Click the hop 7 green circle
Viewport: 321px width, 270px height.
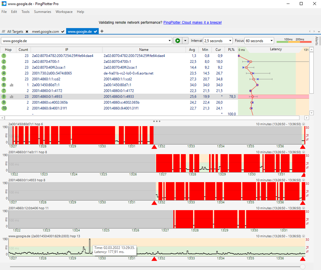click(4, 91)
